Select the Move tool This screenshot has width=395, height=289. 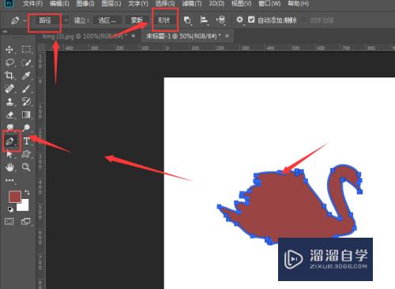(9, 49)
